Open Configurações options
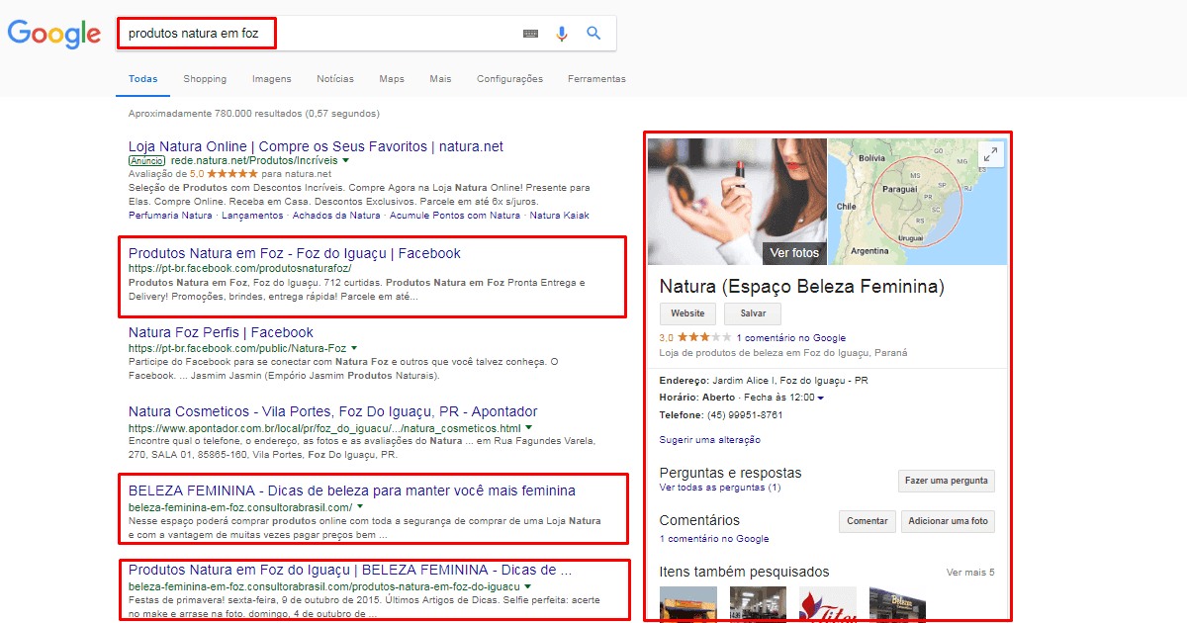 [x=509, y=79]
